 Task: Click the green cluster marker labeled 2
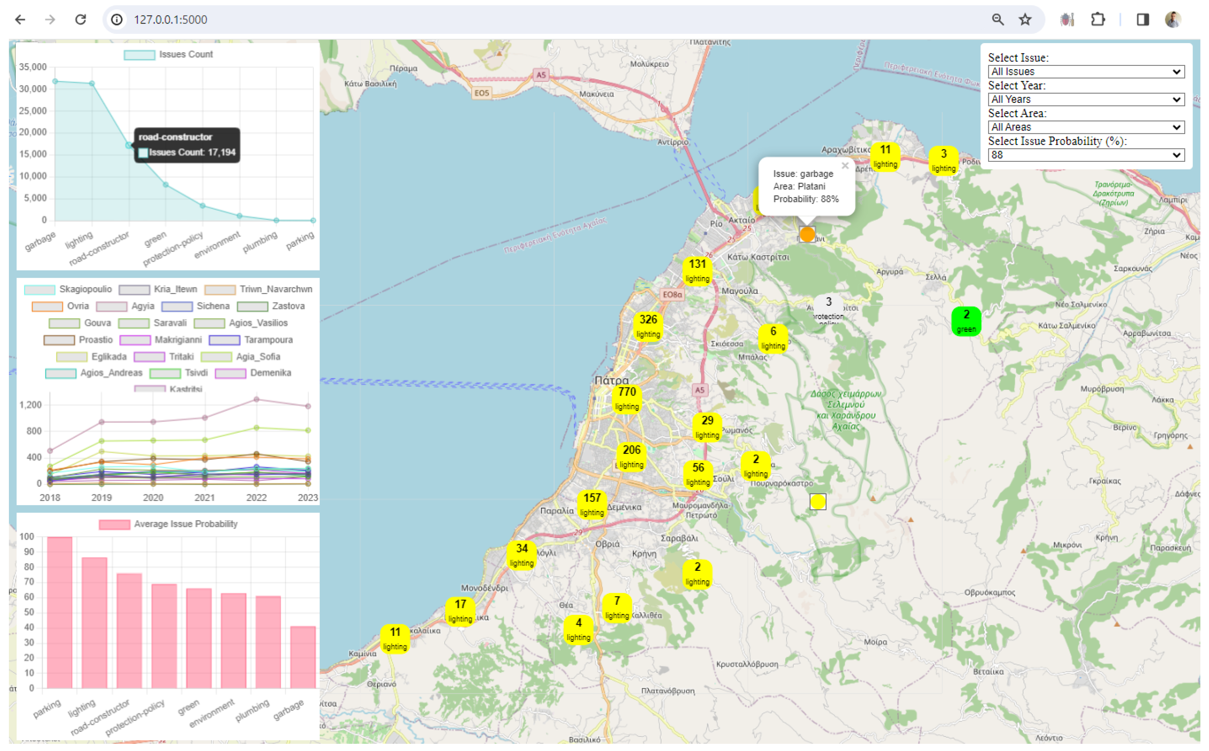tap(966, 321)
